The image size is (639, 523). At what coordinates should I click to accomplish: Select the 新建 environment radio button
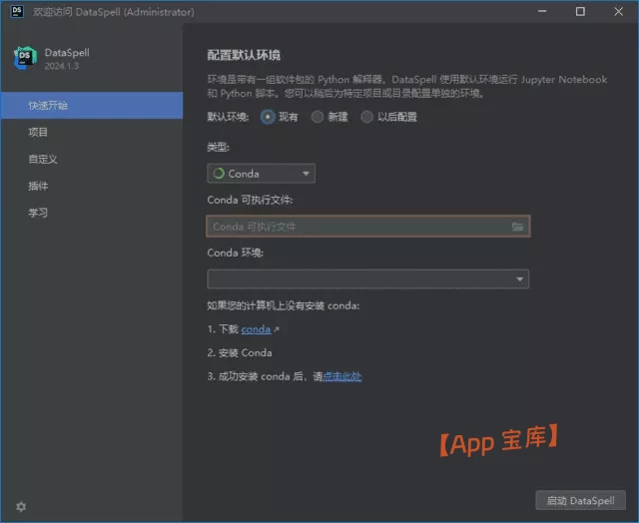click(x=318, y=117)
